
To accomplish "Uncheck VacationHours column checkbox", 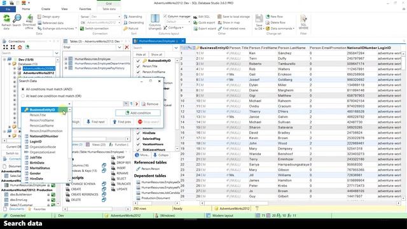I will (x=138, y=144).
